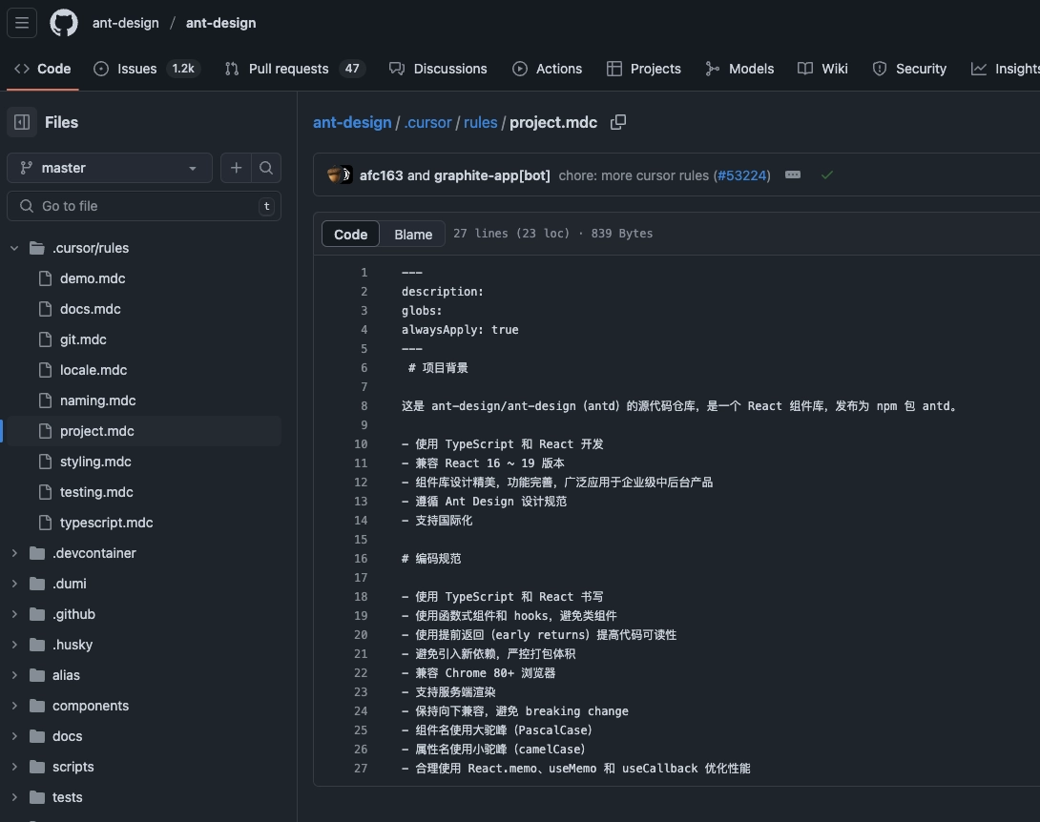Collapse the .cursor/rules folder
The height and width of the screenshot is (822, 1040).
coord(14,248)
